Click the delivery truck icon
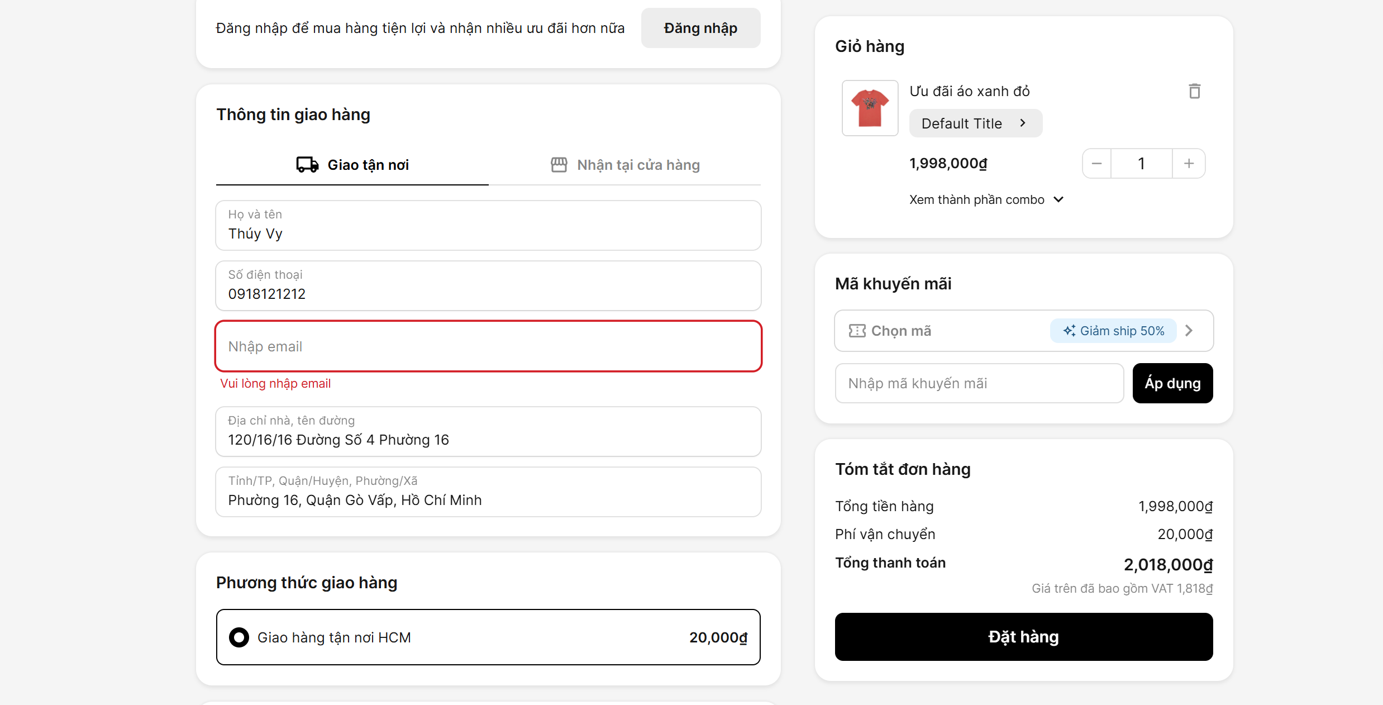The width and height of the screenshot is (1383, 705). pos(307,165)
